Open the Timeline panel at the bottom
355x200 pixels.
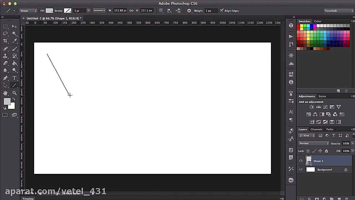[28, 198]
